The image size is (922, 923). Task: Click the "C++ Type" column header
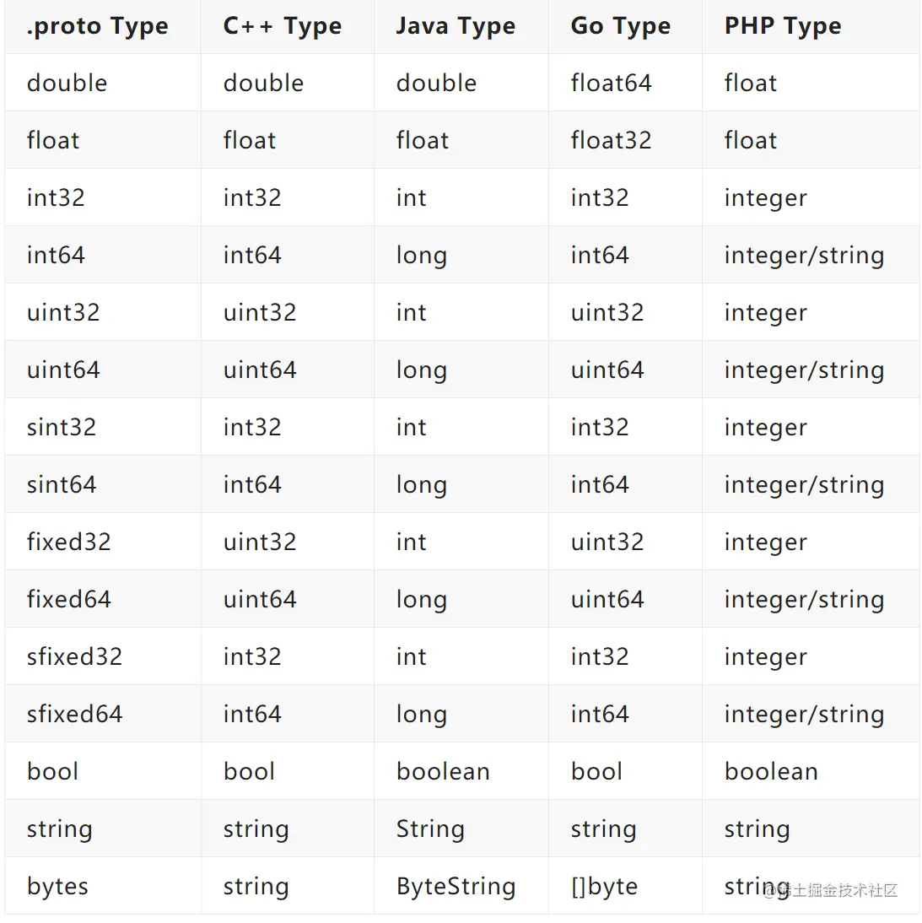[282, 26]
